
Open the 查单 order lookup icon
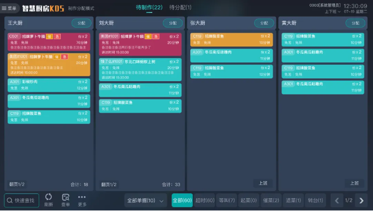(x=66, y=197)
